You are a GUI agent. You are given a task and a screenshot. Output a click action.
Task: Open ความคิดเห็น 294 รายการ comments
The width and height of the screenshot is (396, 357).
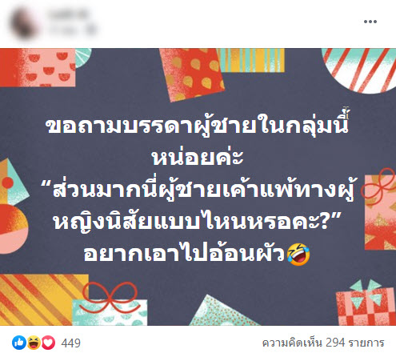coord(323,343)
